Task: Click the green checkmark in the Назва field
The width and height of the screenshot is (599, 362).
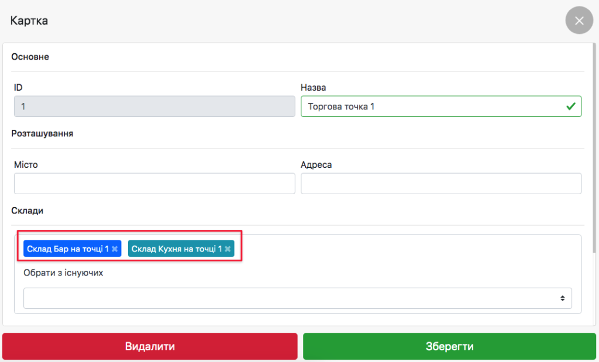Action: (x=570, y=107)
